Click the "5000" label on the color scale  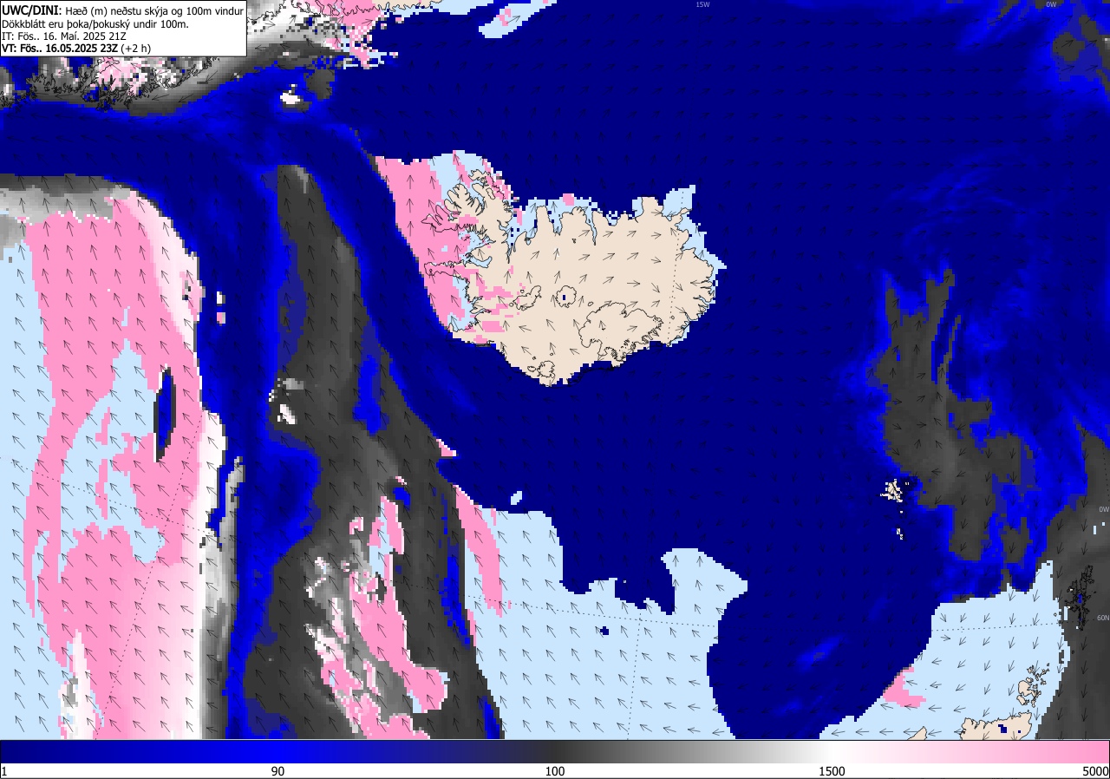tap(1095, 771)
